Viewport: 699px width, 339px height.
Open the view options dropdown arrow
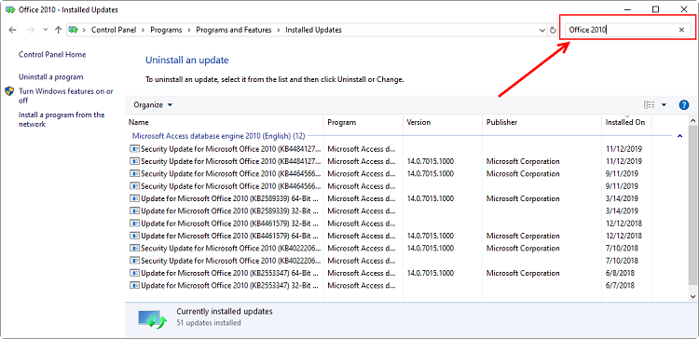tap(664, 104)
